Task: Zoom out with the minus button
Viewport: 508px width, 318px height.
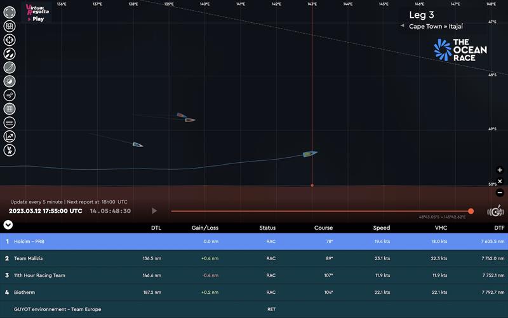Action: (500, 193)
